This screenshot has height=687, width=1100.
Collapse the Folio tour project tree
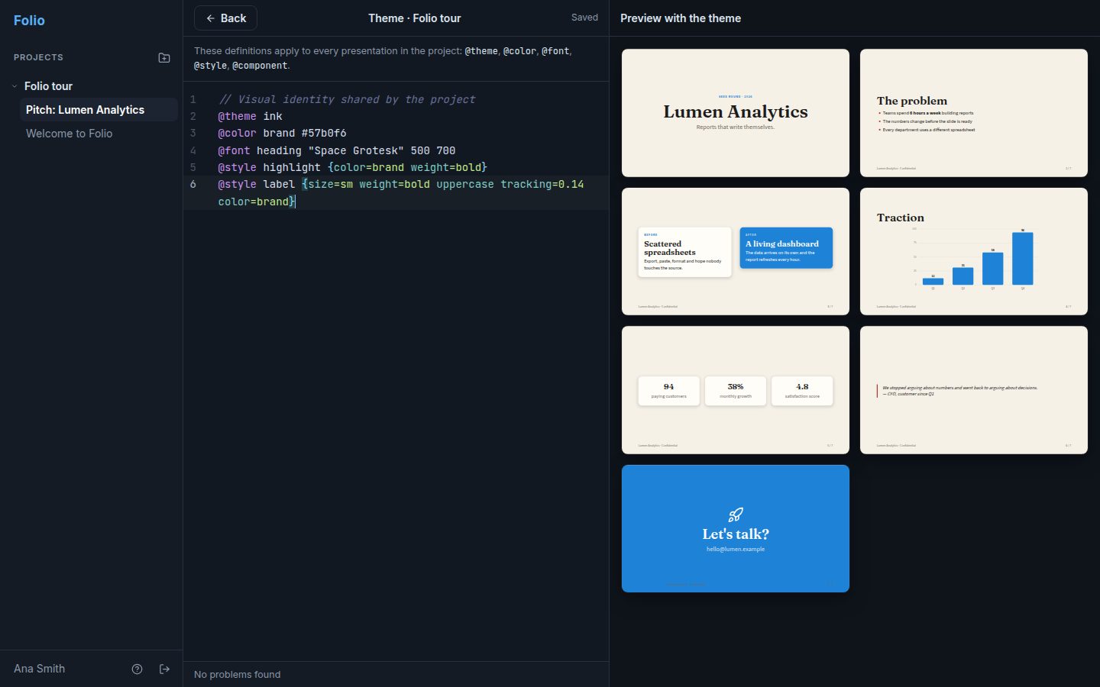click(x=15, y=86)
